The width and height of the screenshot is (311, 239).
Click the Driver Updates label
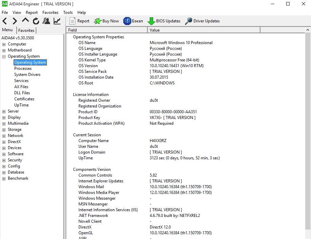click(x=206, y=21)
